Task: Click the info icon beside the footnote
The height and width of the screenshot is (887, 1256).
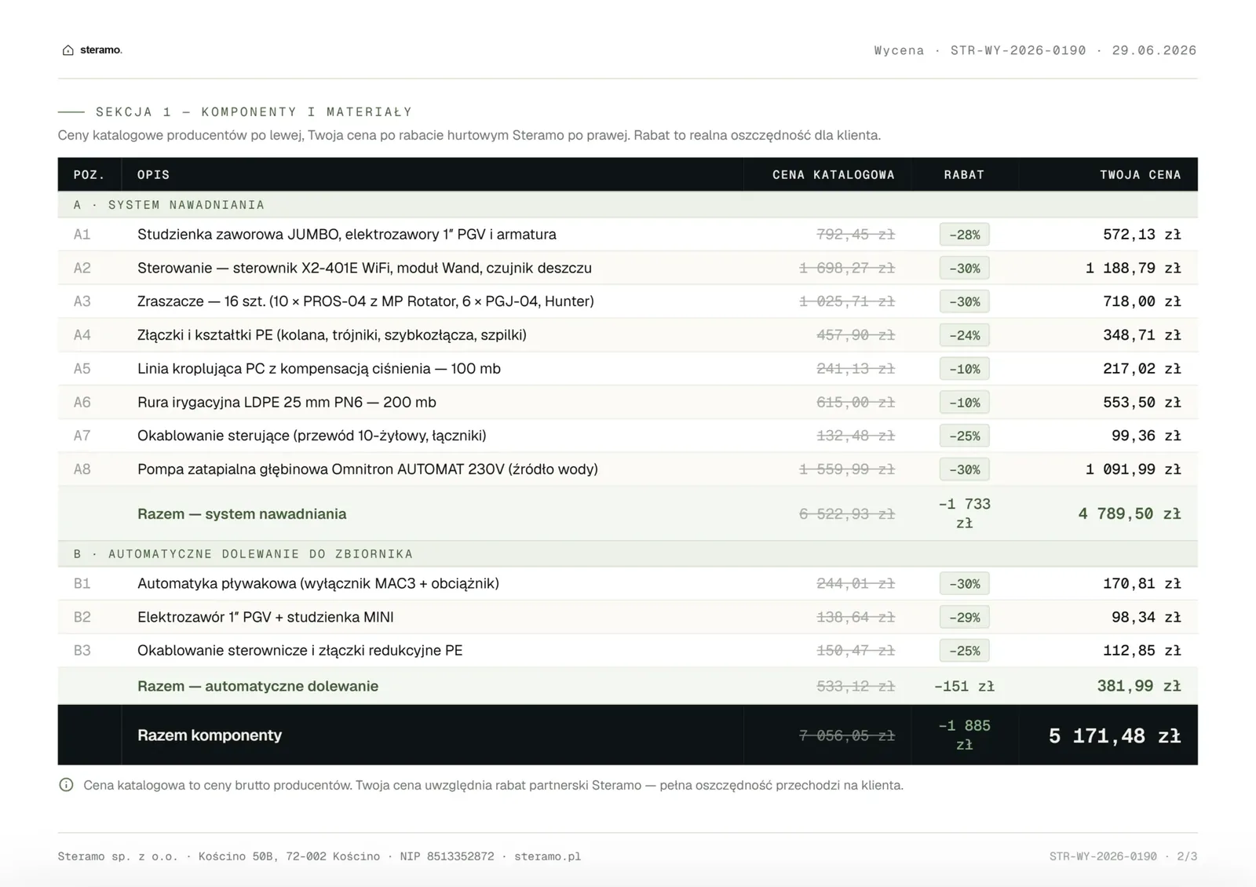Action: coord(66,785)
